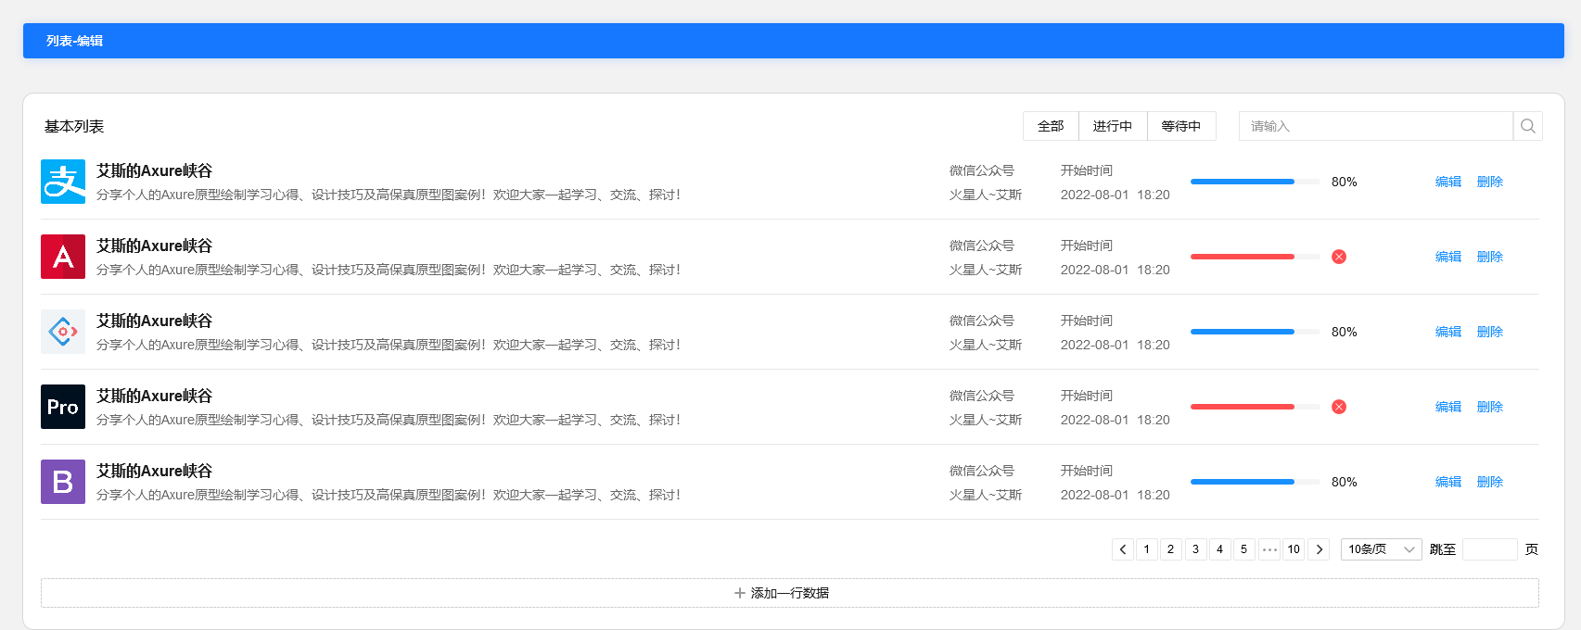Select the 全部 filter tab
The height and width of the screenshot is (630, 1581).
[1051, 126]
